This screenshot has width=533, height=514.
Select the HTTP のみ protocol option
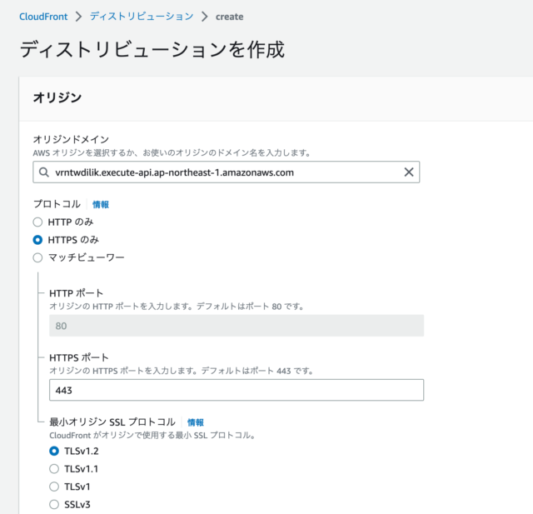tap(37, 222)
